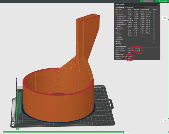Open the Slice plate dropdown arrow
Viewport: 169px width, 134px height.
pos(141,1)
